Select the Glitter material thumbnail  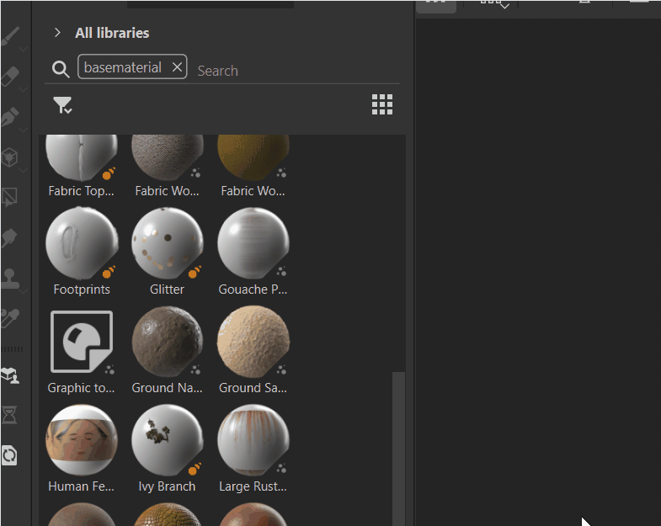(x=168, y=243)
